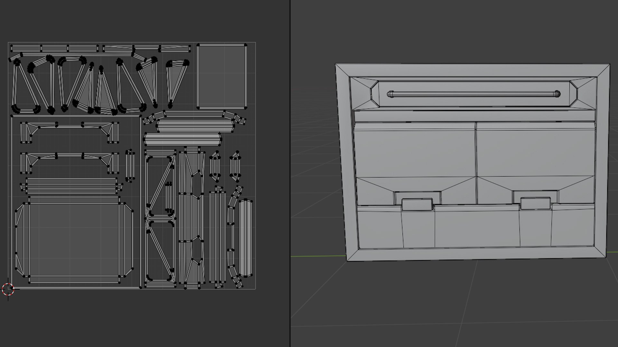Click the red-white 2D cursor in UV editor
The height and width of the screenshot is (347, 618).
tap(8, 289)
